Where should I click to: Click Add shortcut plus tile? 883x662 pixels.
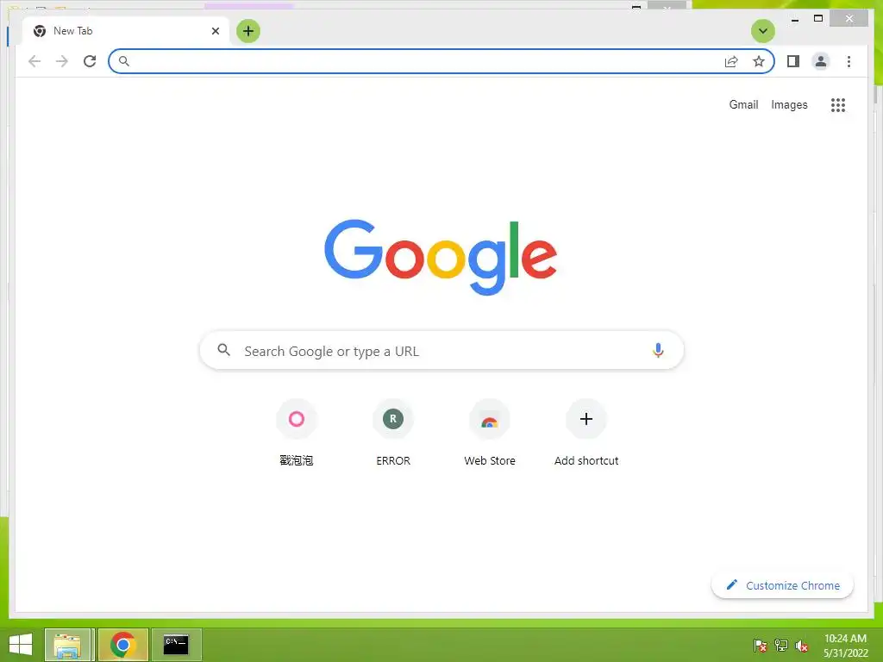coord(586,433)
